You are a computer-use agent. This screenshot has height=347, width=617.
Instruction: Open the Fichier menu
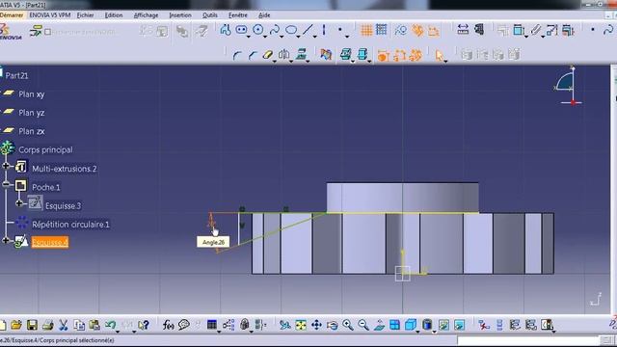tap(86, 15)
